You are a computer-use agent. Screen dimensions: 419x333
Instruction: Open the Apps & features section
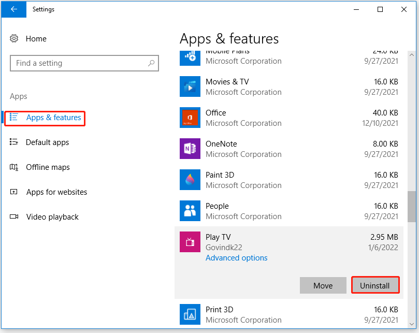[53, 118]
